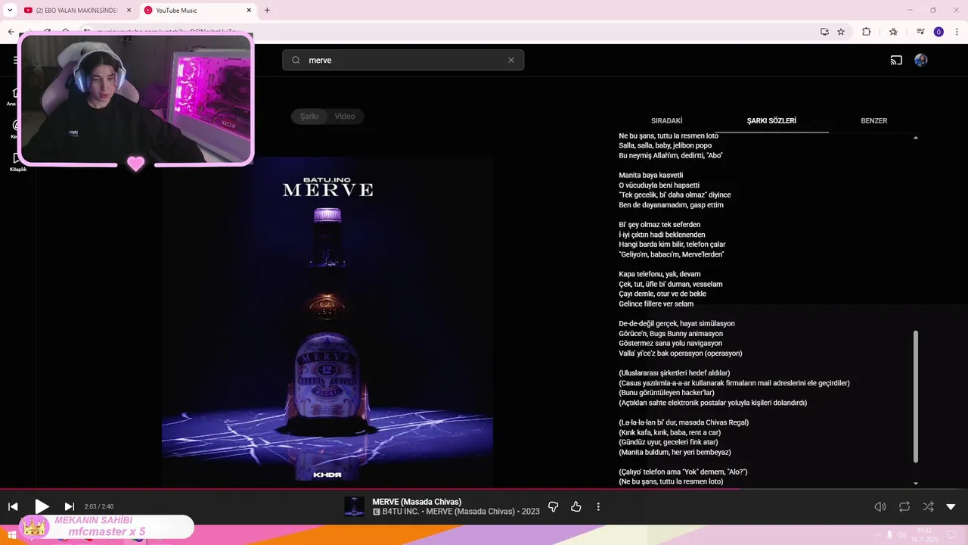This screenshot has width=968, height=545.
Task: Click the lyric 'Kapa telefonu, yak, devam'
Action: pos(659,274)
